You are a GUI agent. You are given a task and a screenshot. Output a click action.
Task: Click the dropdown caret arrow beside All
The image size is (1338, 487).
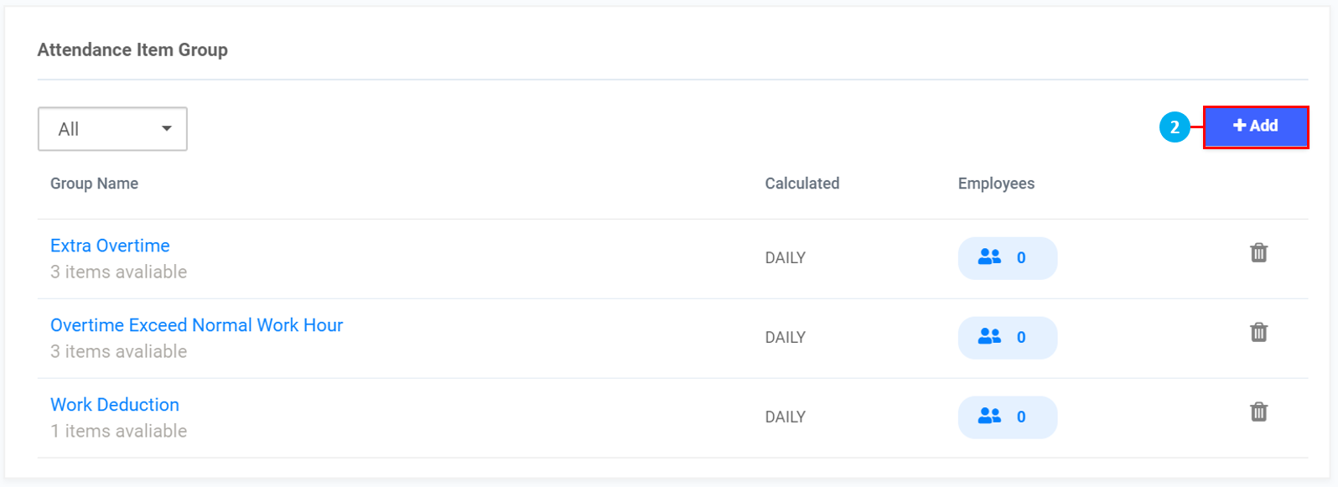(167, 129)
